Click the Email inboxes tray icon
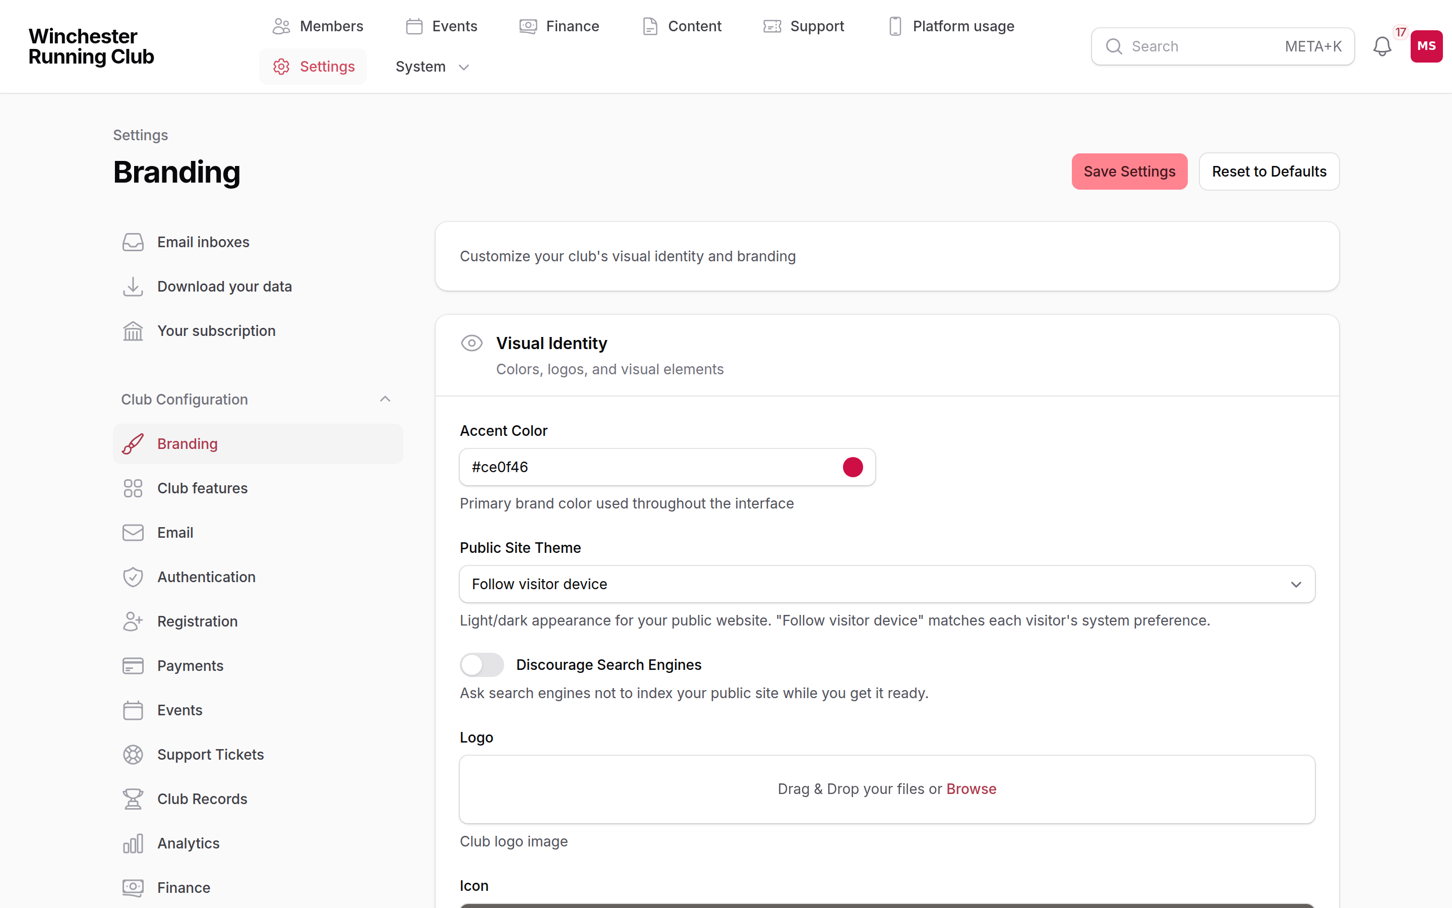This screenshot has width=1452, height=908. (133, 242)
